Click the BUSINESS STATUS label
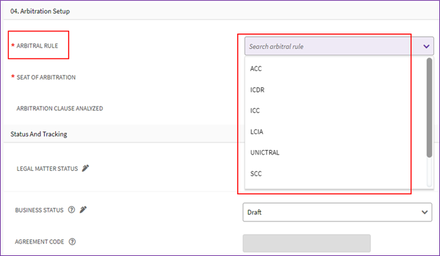Image resolution: width=440 pixels, height=256 pixels. [x=39, y=210]
